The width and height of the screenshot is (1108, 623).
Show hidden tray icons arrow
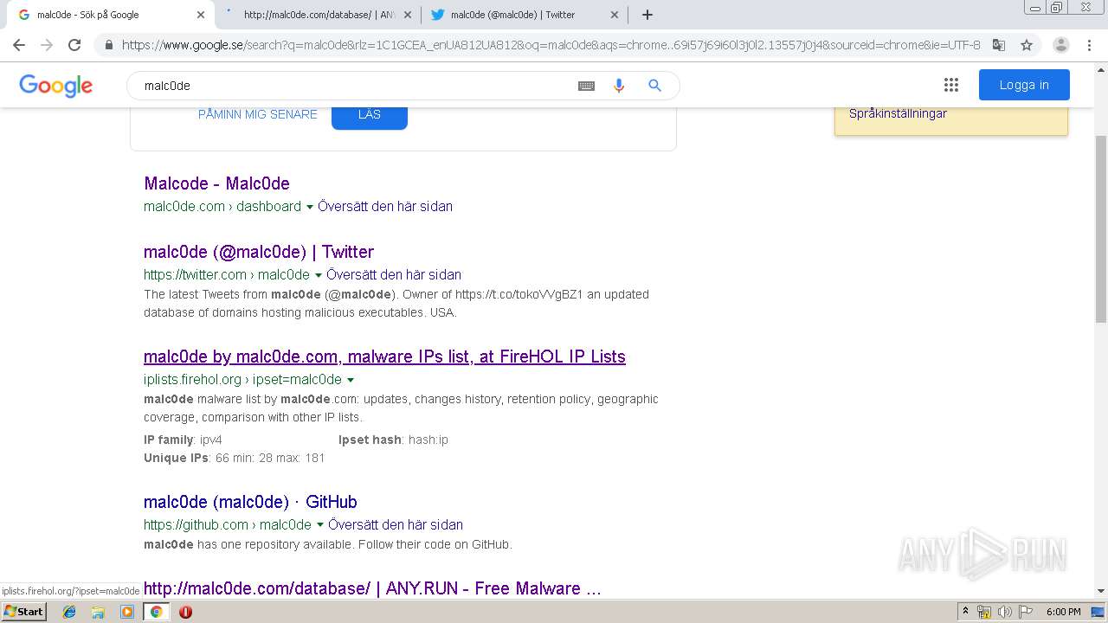point(965,612)
